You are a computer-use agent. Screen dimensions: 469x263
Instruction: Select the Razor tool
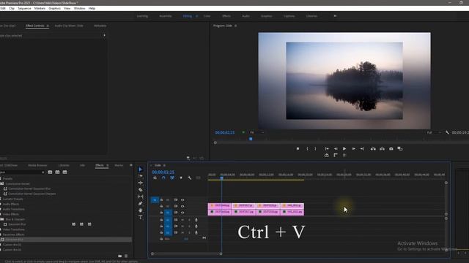click(x=140, y=190)
